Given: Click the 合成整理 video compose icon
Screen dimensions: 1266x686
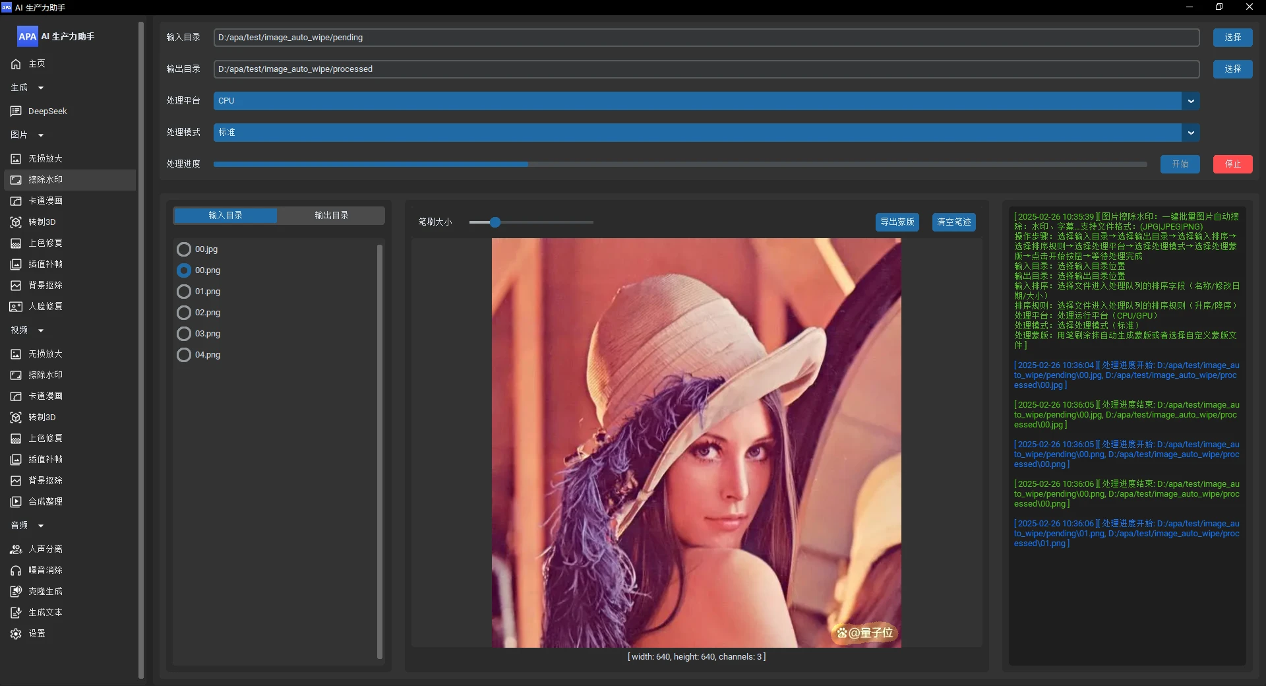Looking at the screenshot, I should coord(16,502).
